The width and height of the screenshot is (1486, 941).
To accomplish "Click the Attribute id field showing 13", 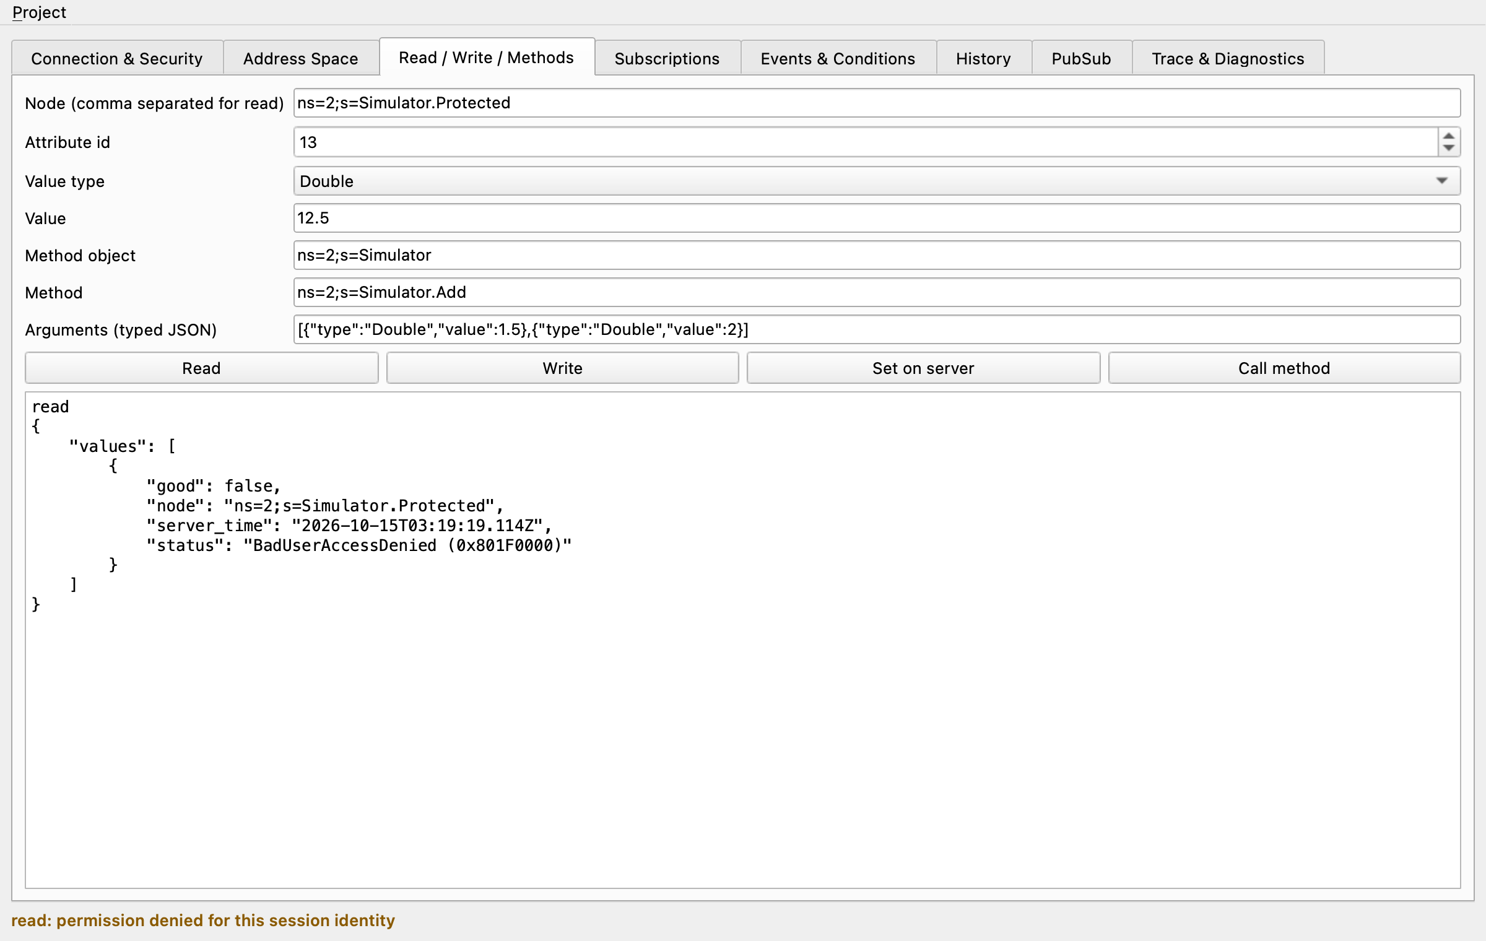I will tap(865, 142).
